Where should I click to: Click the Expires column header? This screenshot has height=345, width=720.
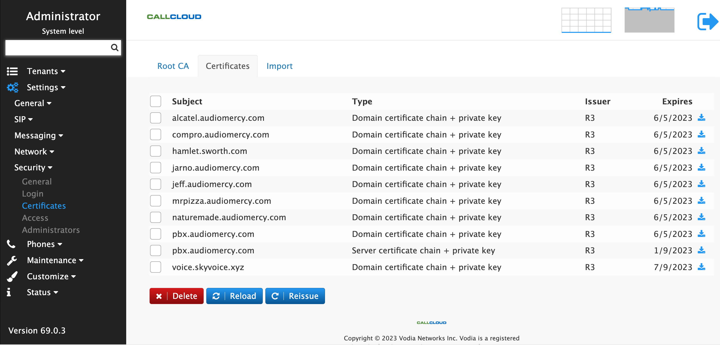[x=677, y=101]
